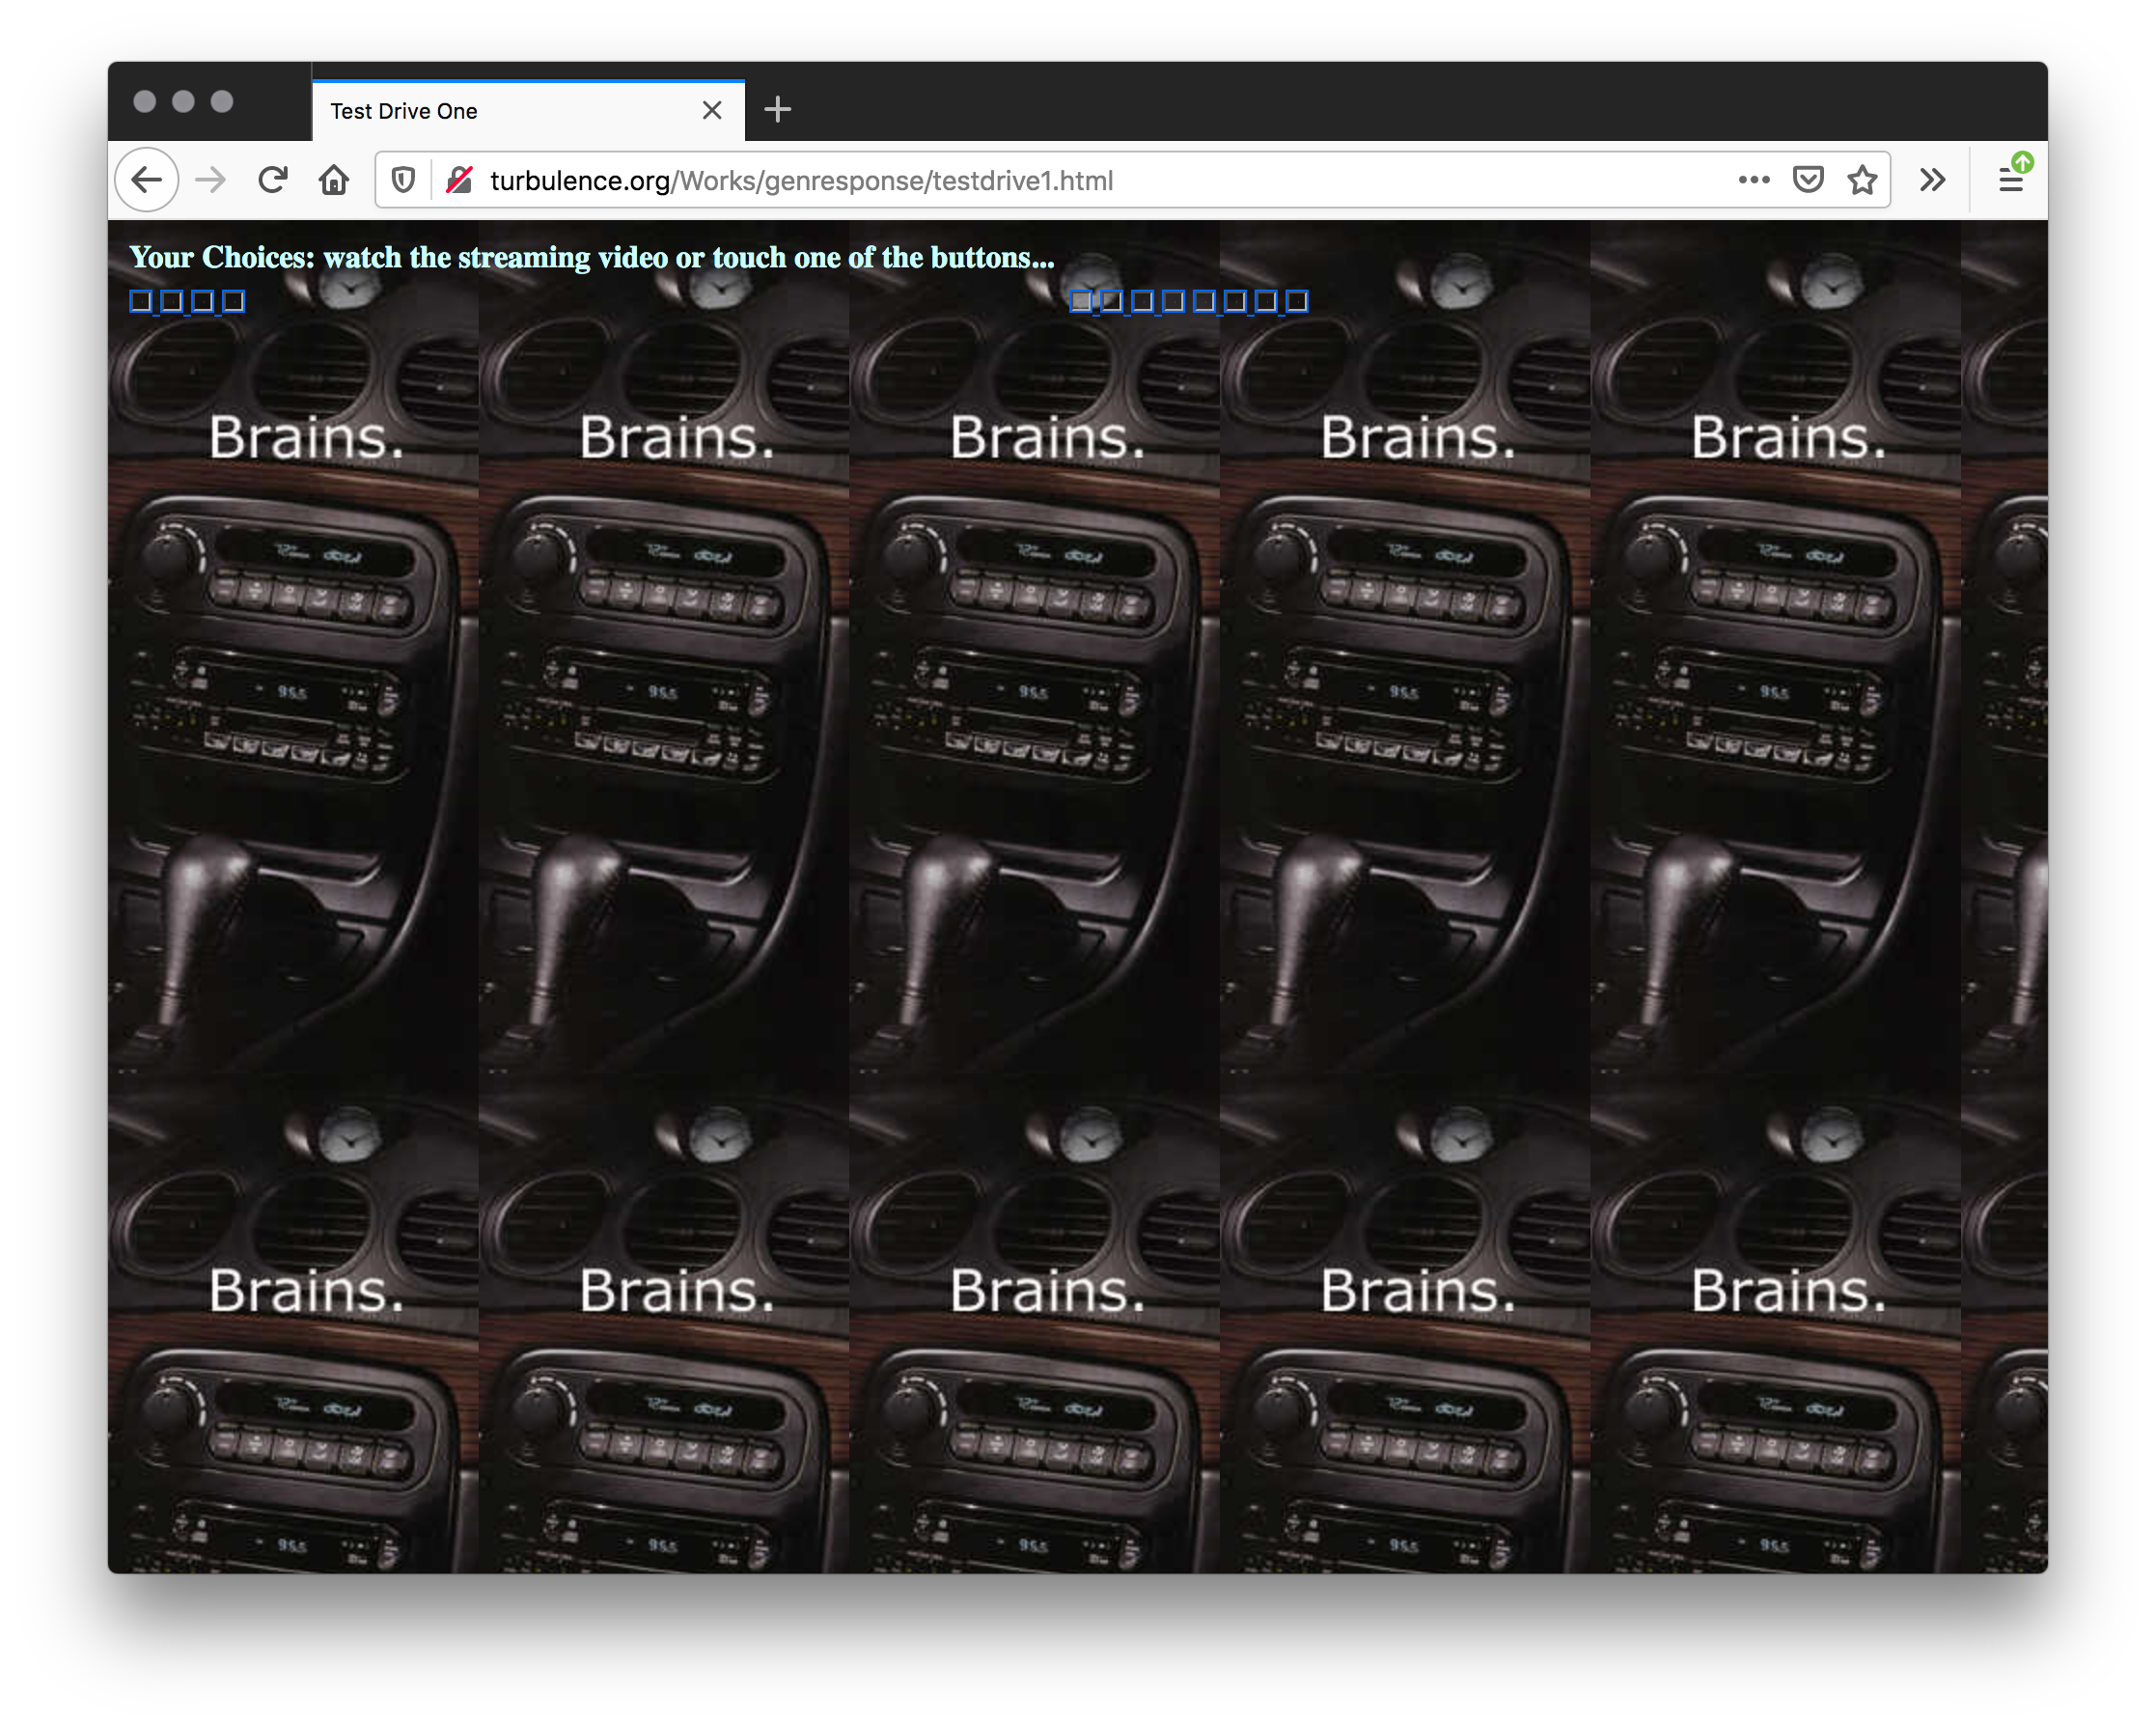Click the second box in the right group
Screen dimensions: 2156x1728
coord(1112,301)
